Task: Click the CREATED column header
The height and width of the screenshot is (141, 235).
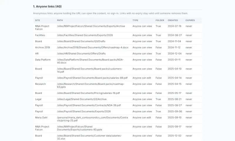Action: 173,20
